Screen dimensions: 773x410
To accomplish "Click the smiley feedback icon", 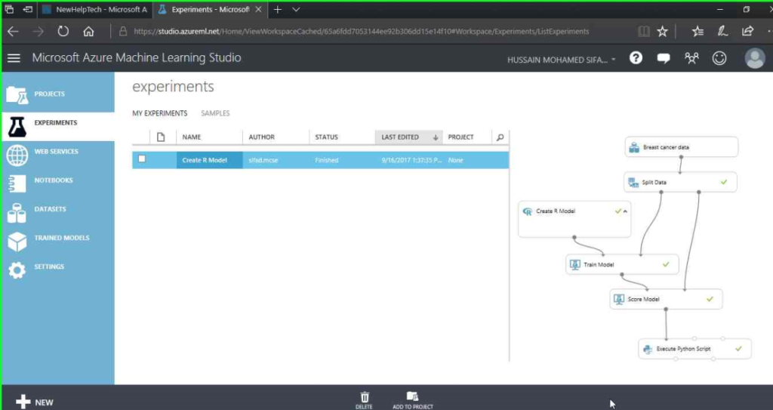I will tap(719, 58).
